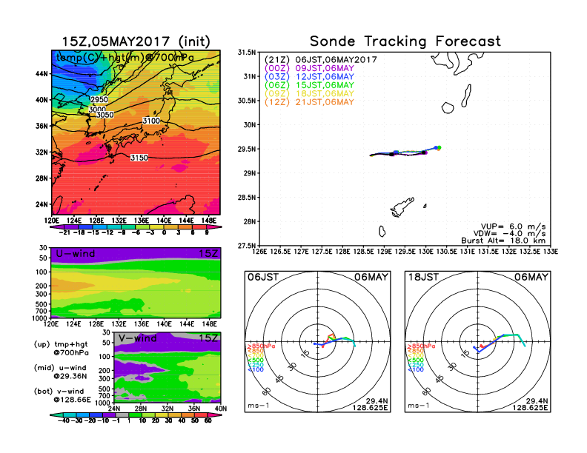The height and width of the screenshot is (453, 587).
Task: Click the "44N" tick on temperature map
Action: [42, 73]
